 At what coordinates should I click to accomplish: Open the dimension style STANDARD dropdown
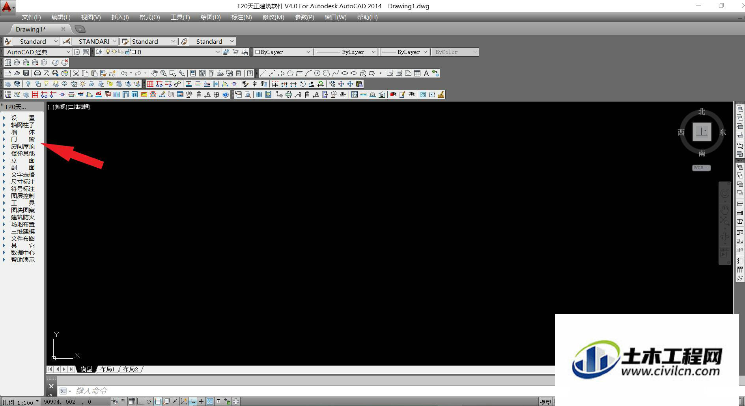(x=95, y=41)
